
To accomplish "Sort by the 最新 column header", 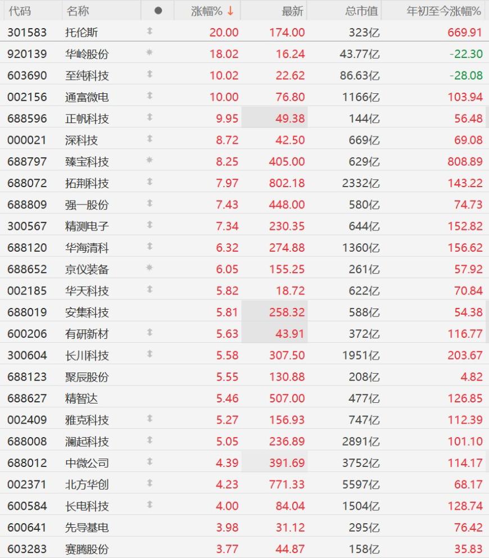I will coord(292,11).
